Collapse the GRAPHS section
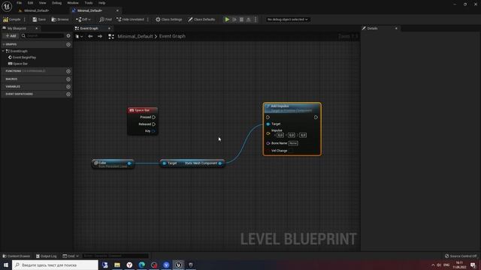The height and width of the screenshot is (270, 481). [4, 44]
